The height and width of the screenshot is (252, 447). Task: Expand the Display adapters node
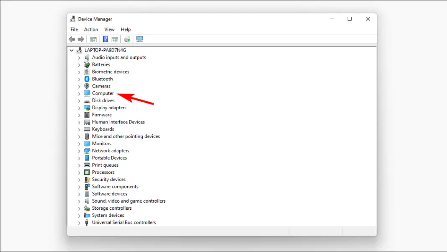80,108
